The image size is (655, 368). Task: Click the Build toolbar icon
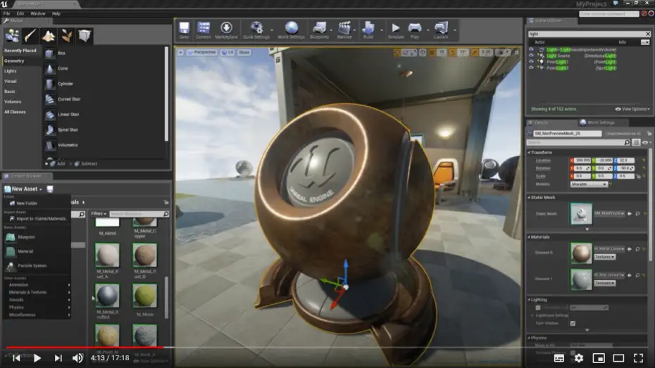coord(368,30)
